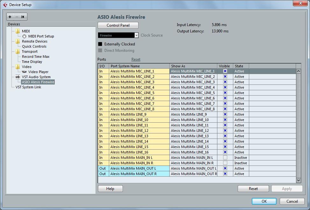Click the minus Remove Device button
This screenshot has height=210, width=310.
pos(17,17)
